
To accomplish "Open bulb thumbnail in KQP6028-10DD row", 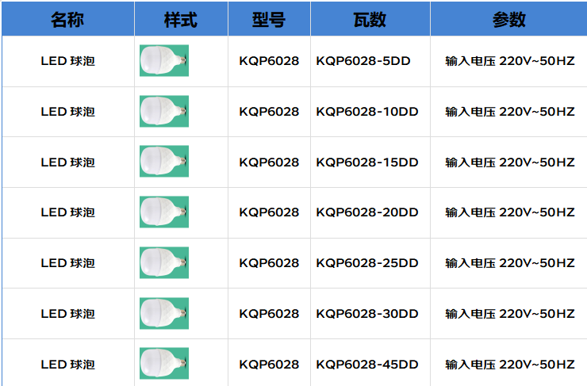I will pyautogui.click(x=164, y=111).
